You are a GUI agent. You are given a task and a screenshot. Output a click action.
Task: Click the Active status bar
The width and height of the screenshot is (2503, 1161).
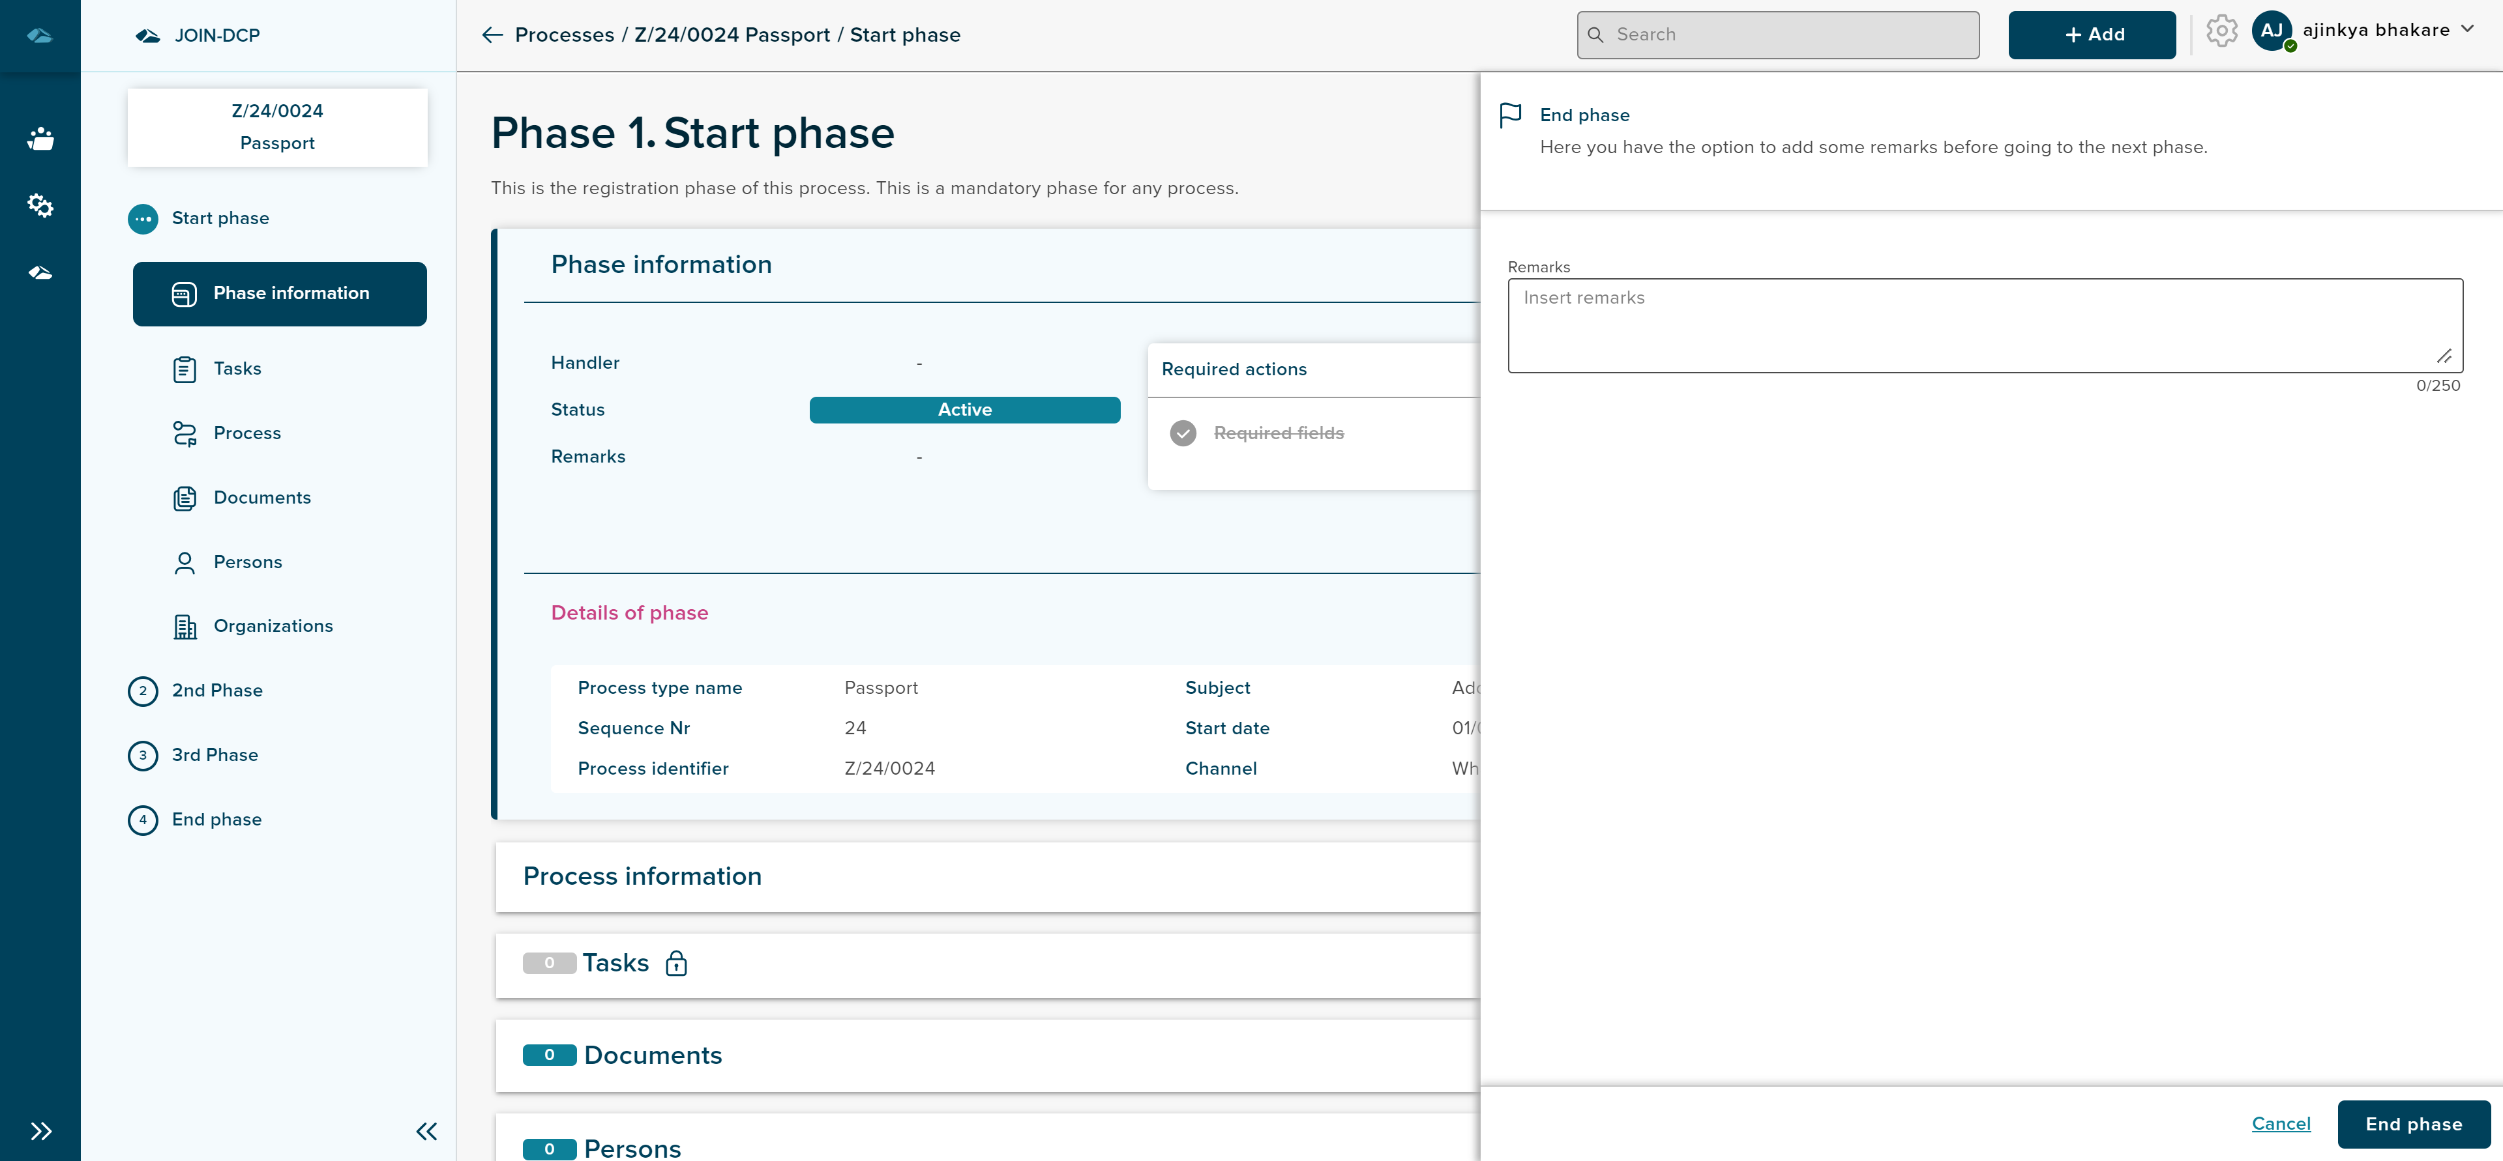(x=964, y=410)
